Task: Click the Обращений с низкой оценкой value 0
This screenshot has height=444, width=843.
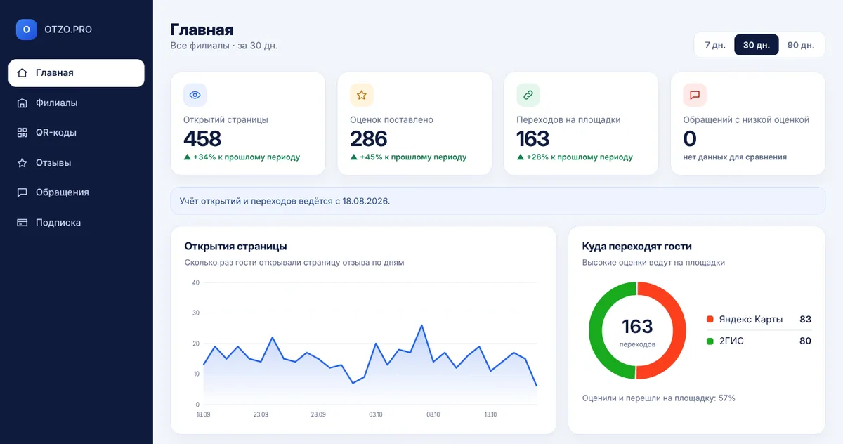Action: [690, 138]
